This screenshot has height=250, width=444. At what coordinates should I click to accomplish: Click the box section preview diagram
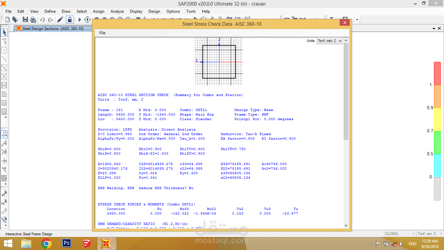tap(219, 62)
